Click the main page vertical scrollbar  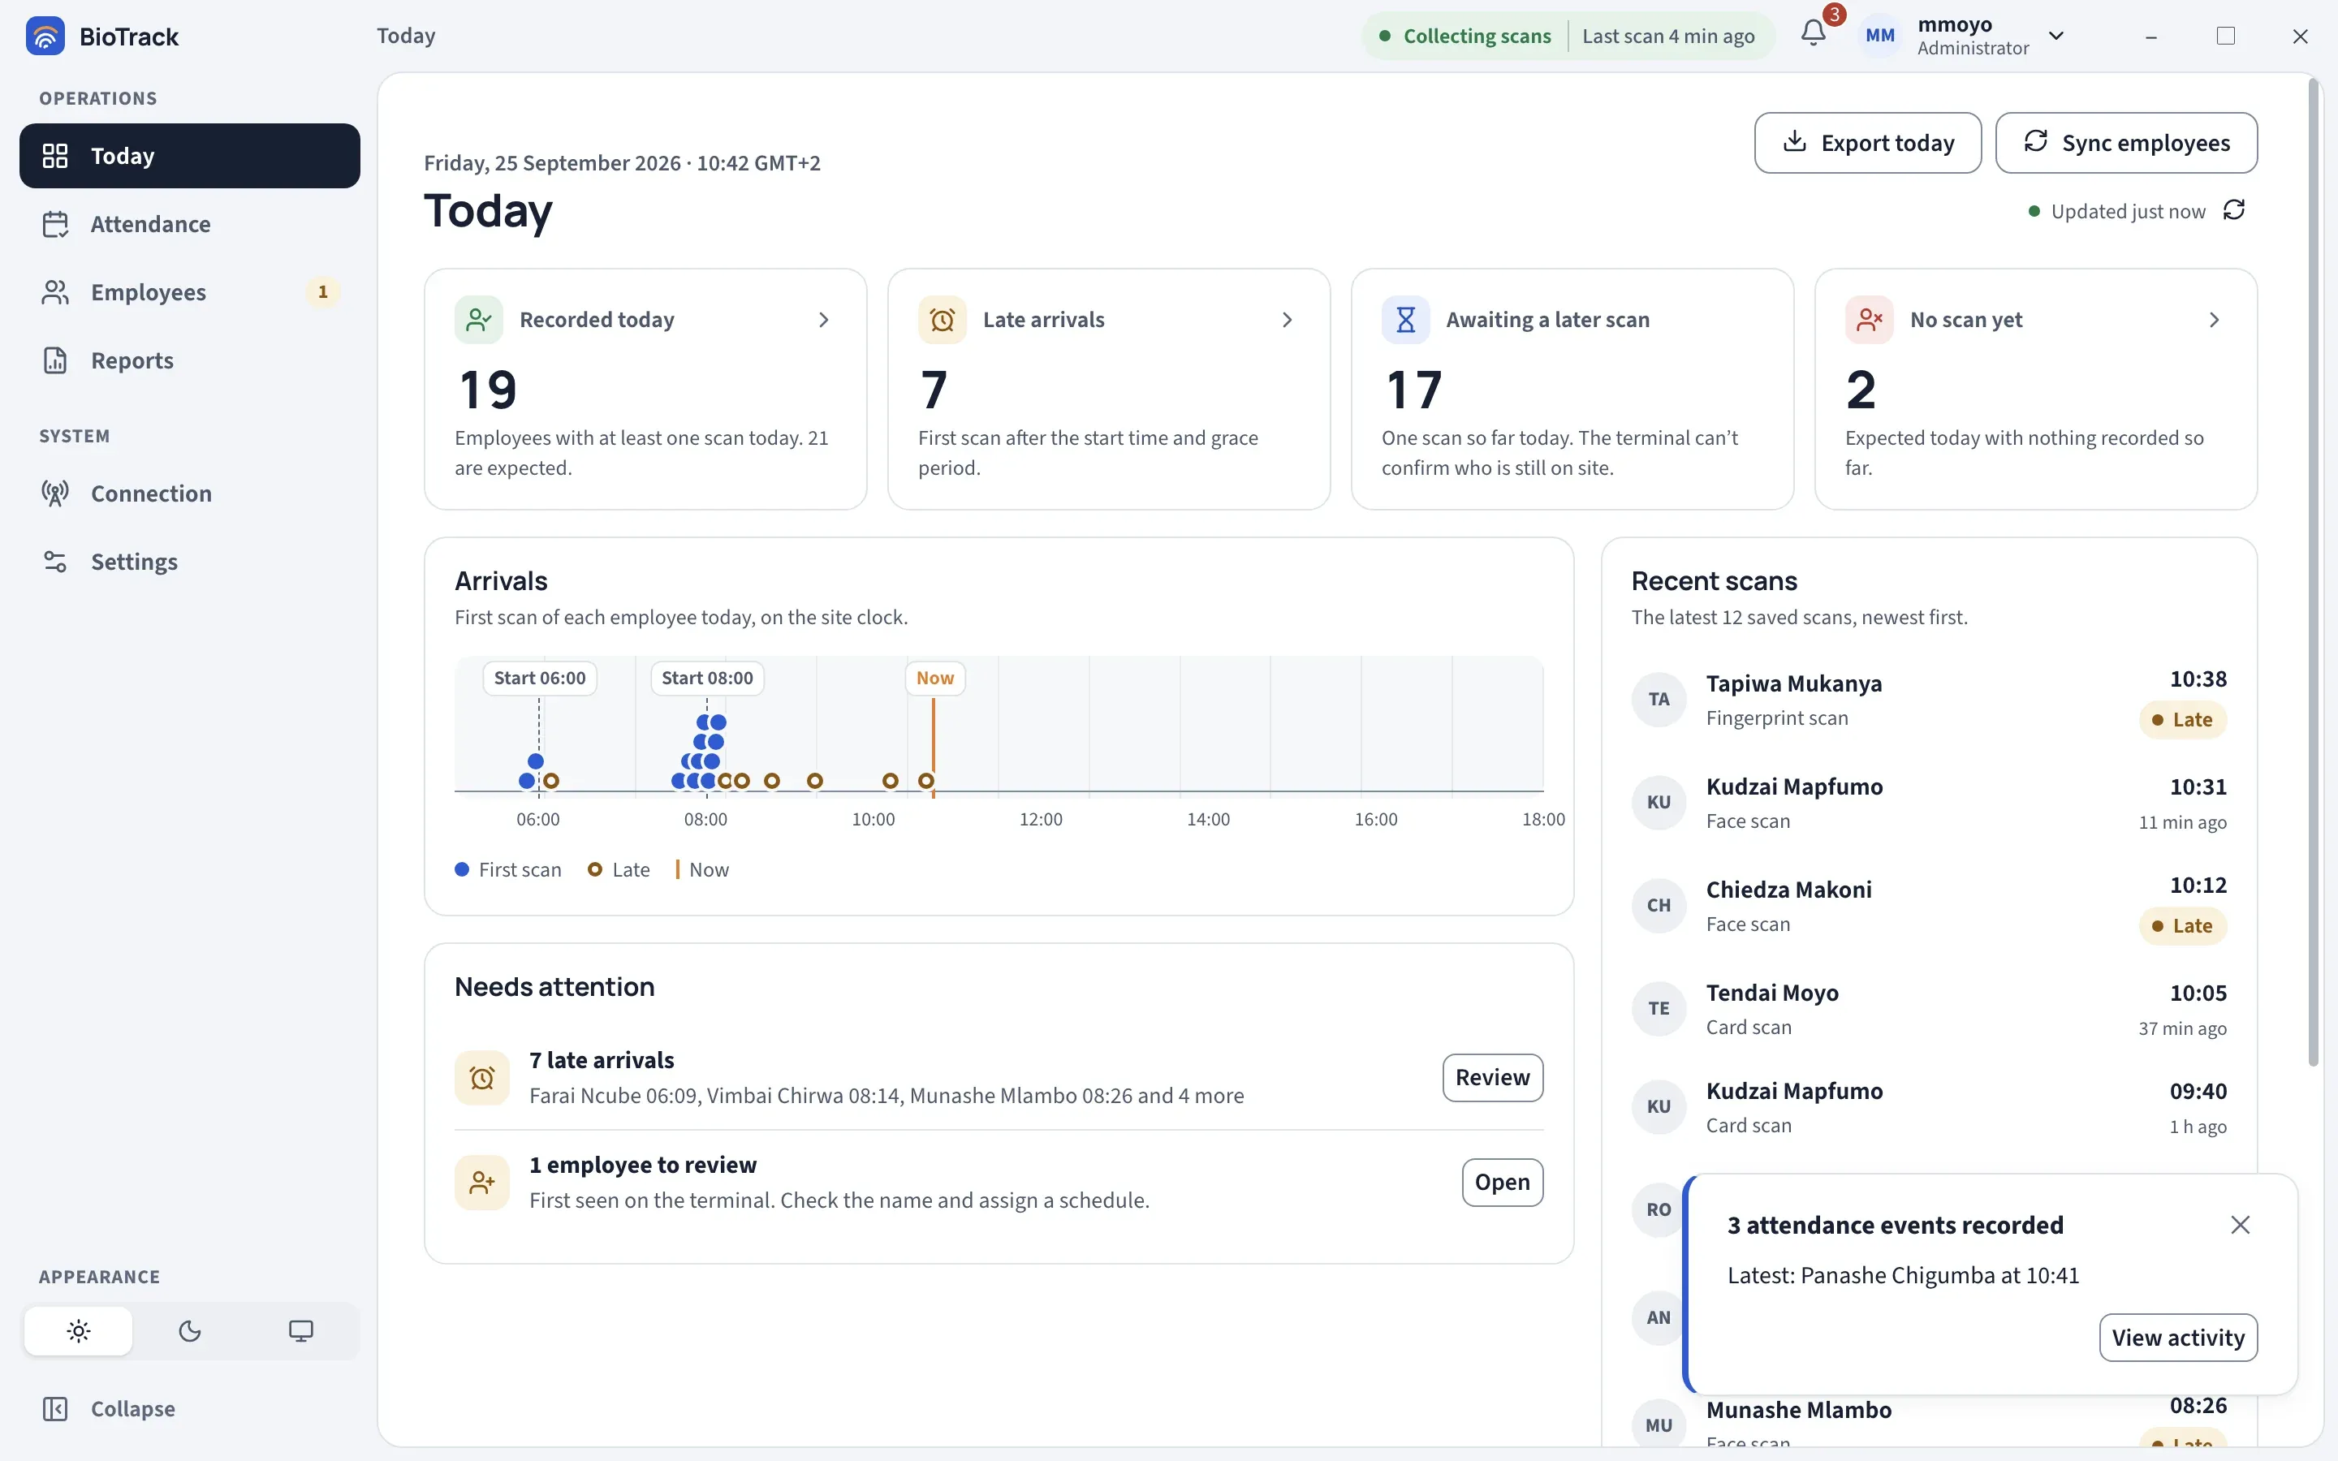coord(2313,572)
